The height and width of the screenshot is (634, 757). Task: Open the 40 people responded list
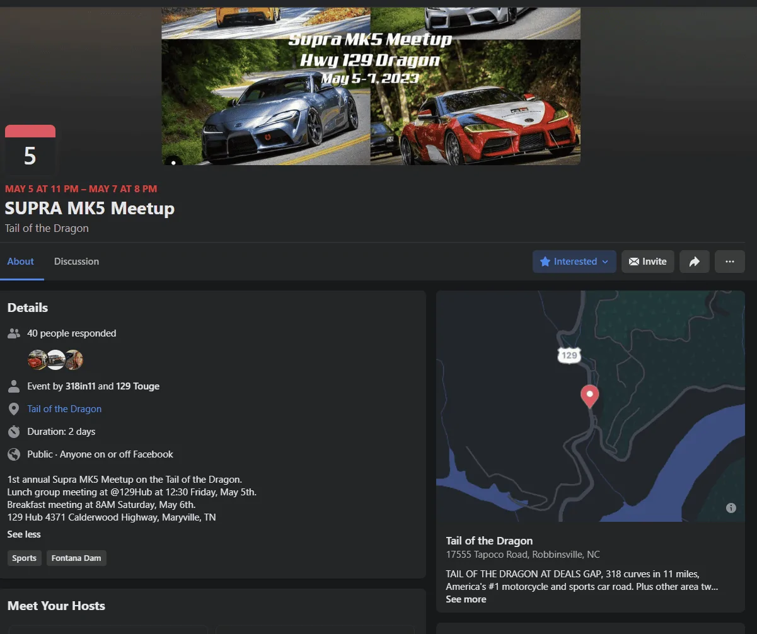pos(72,333)
